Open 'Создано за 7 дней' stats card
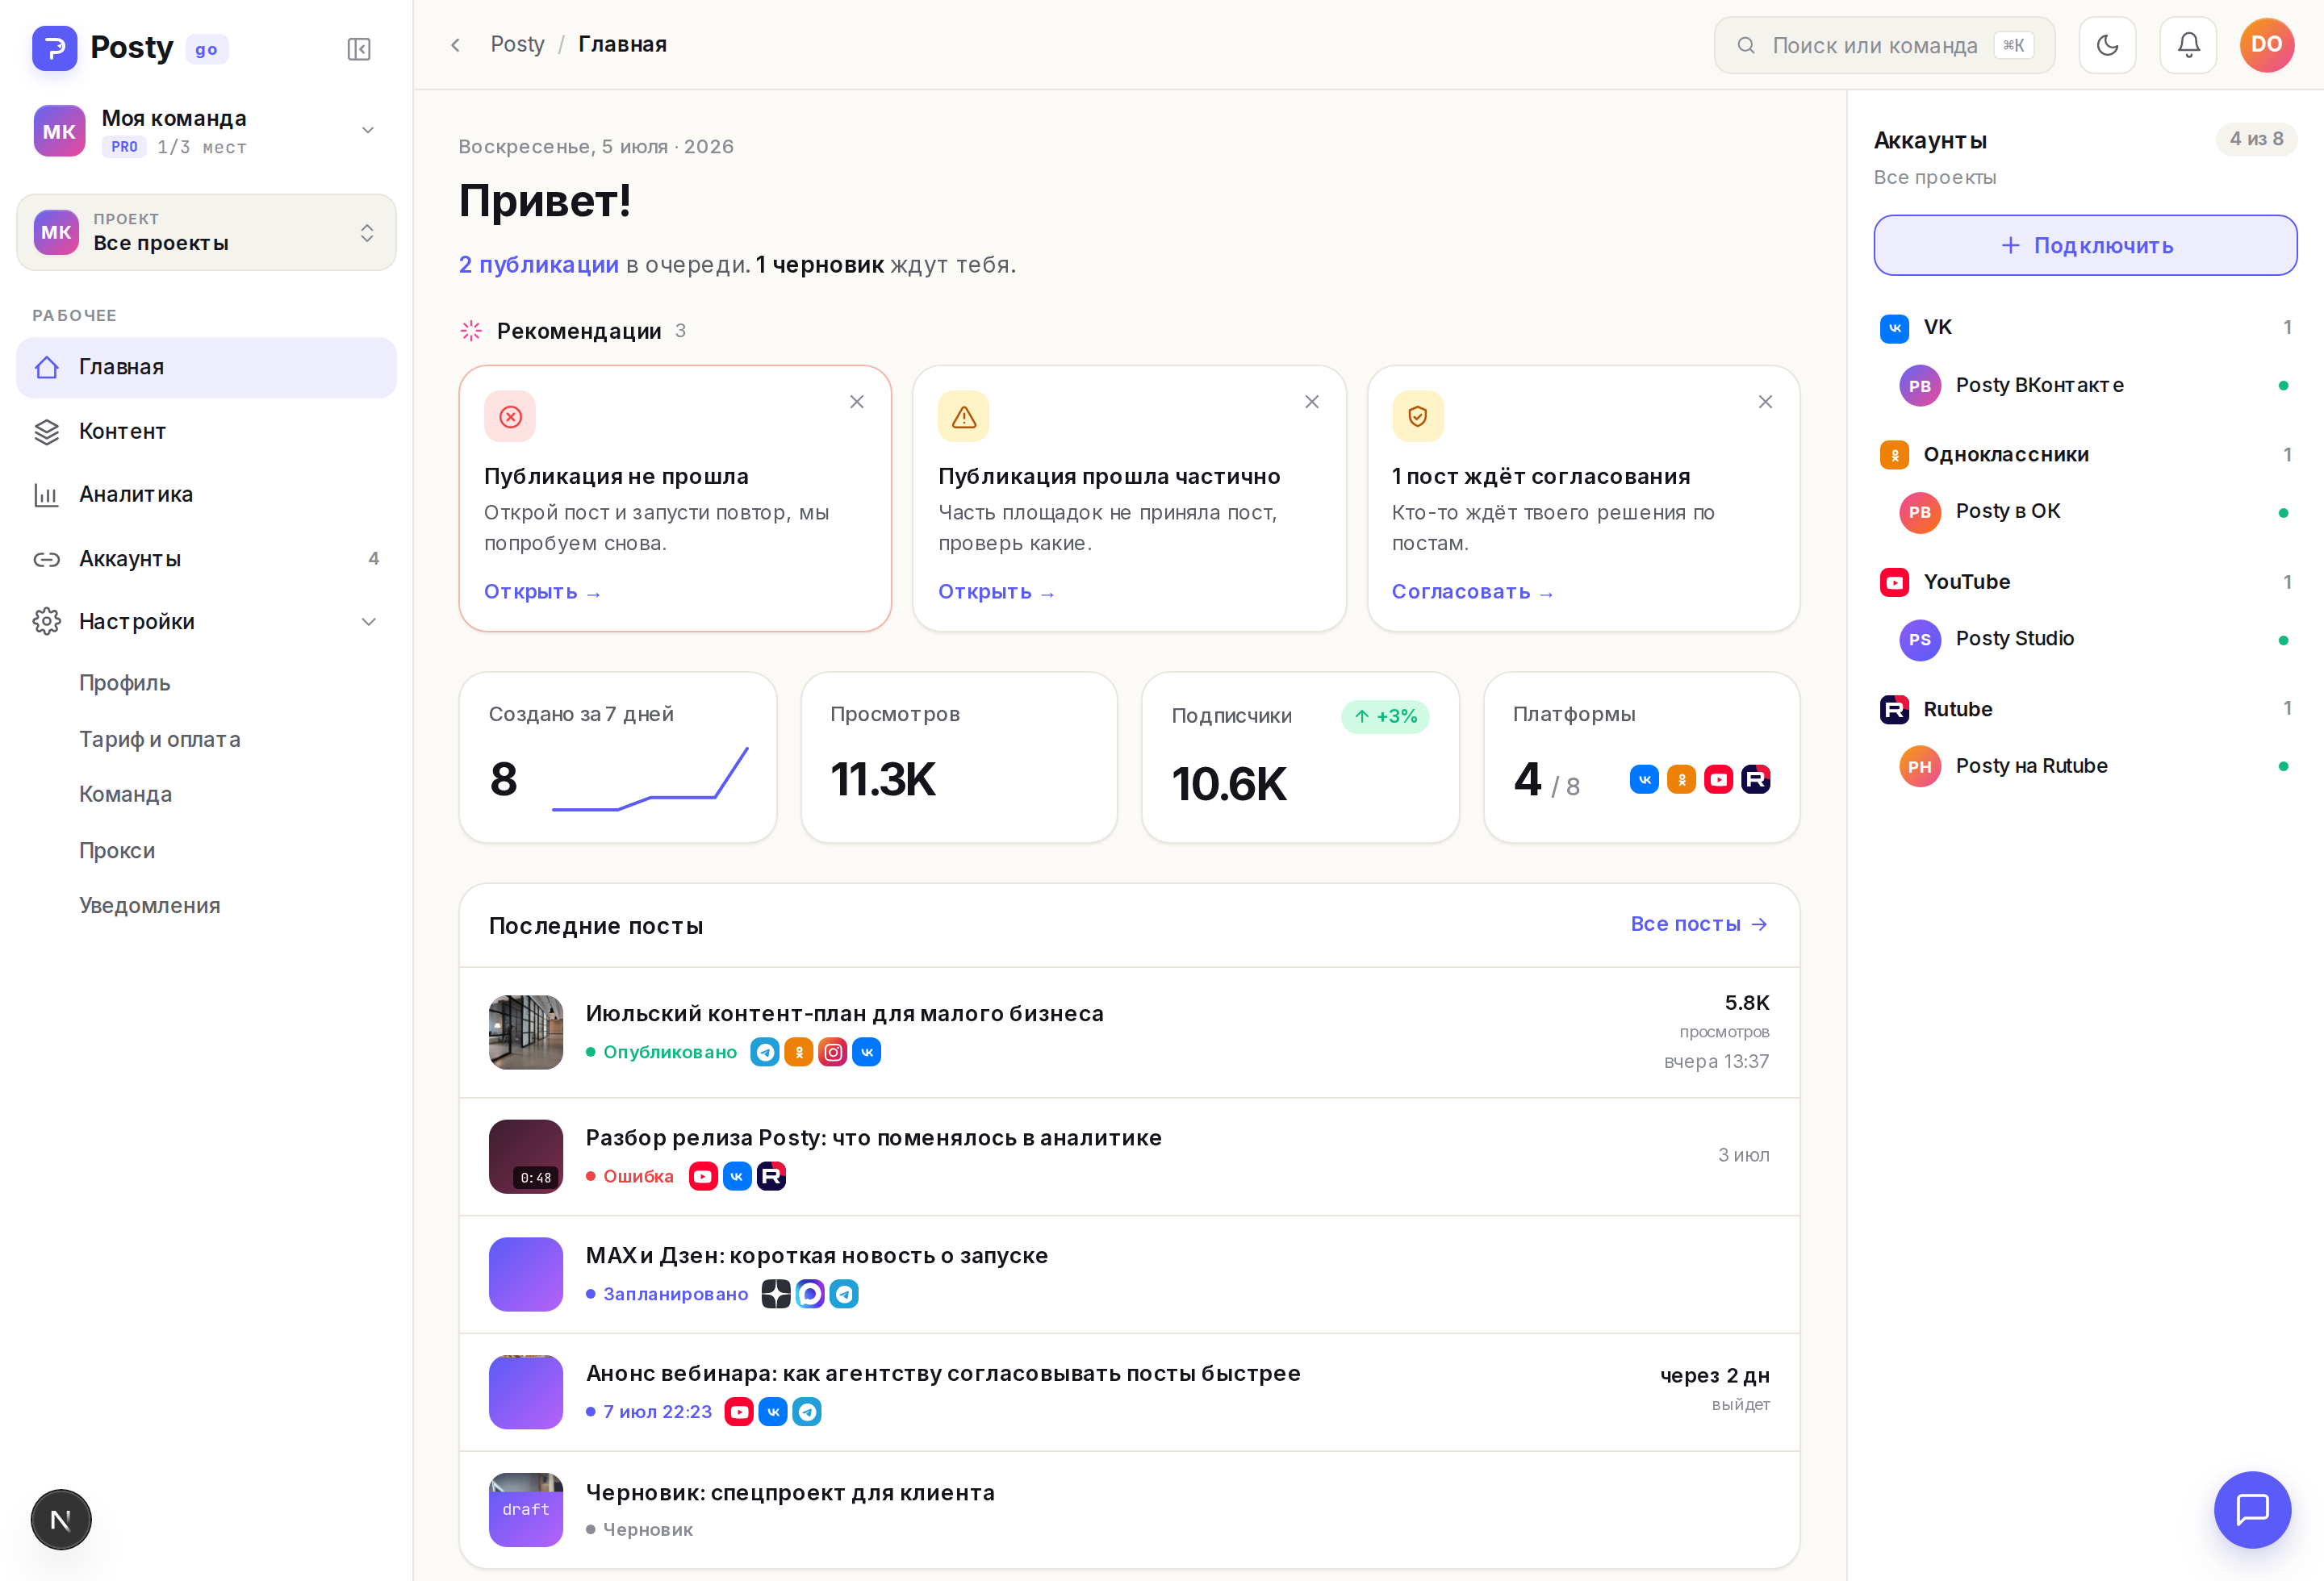 pos(618,757)
